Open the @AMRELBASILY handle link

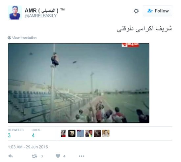(41, 16)
